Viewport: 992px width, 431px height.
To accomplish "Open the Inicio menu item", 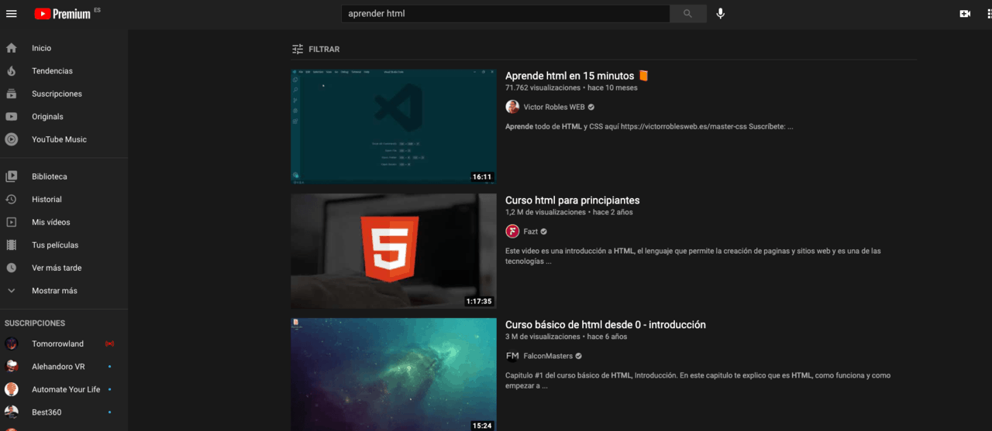I will 64,48.
